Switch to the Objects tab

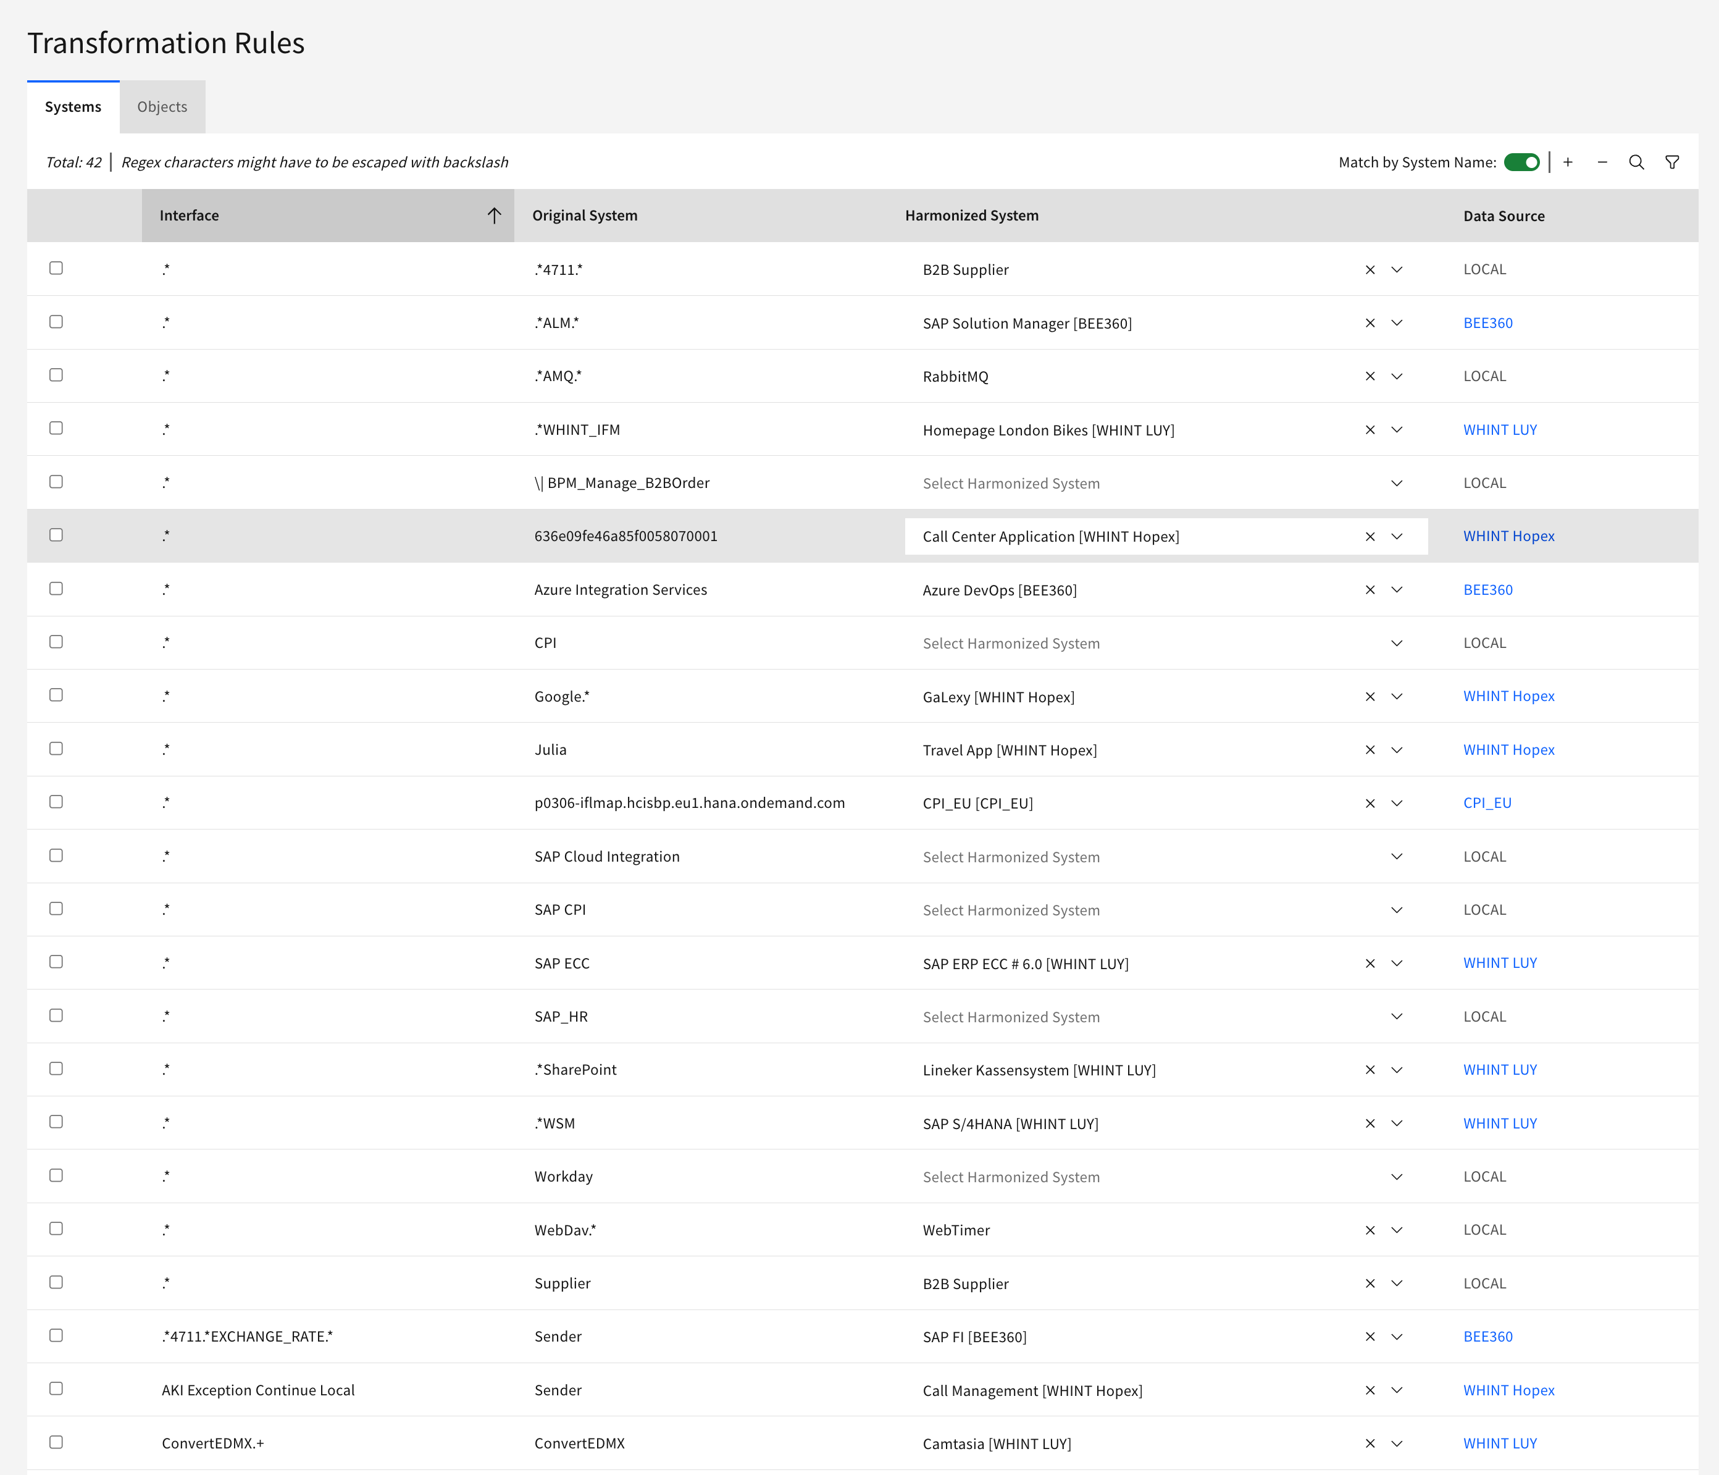(x=162, y=107)
